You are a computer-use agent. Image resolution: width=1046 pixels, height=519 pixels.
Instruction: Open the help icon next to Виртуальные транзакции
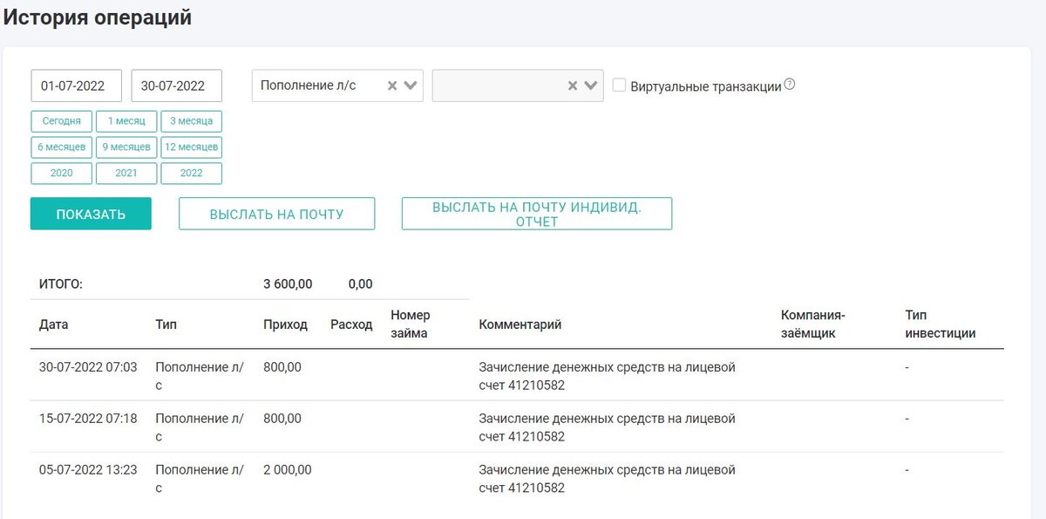tap(790, 85)
